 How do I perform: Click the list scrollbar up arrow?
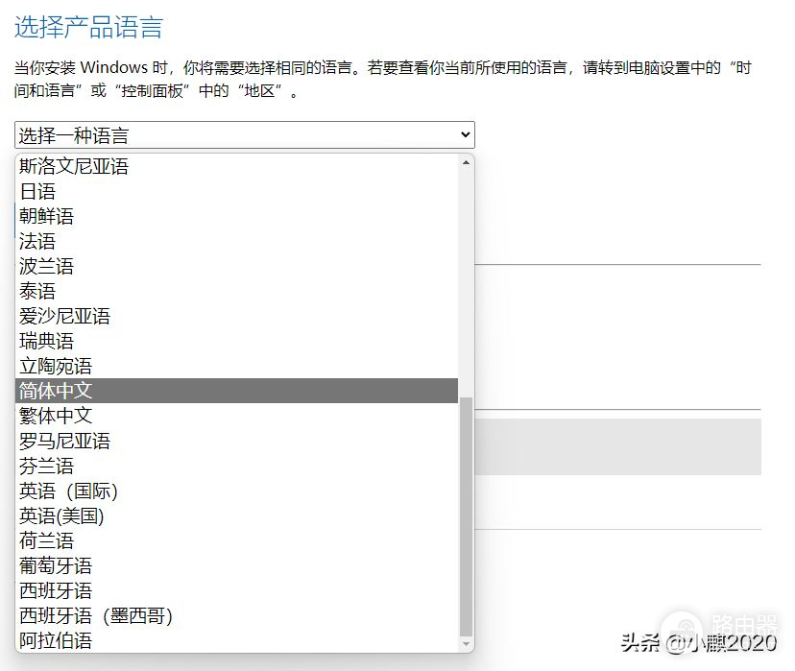click(466, 162)
